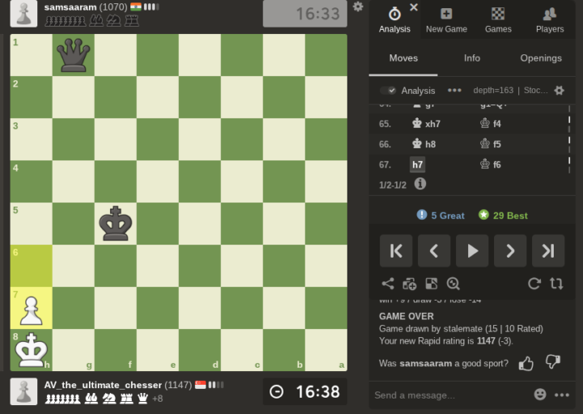Click the 5 Great moves label
This screenshot has width=583, height=414.
440,216
